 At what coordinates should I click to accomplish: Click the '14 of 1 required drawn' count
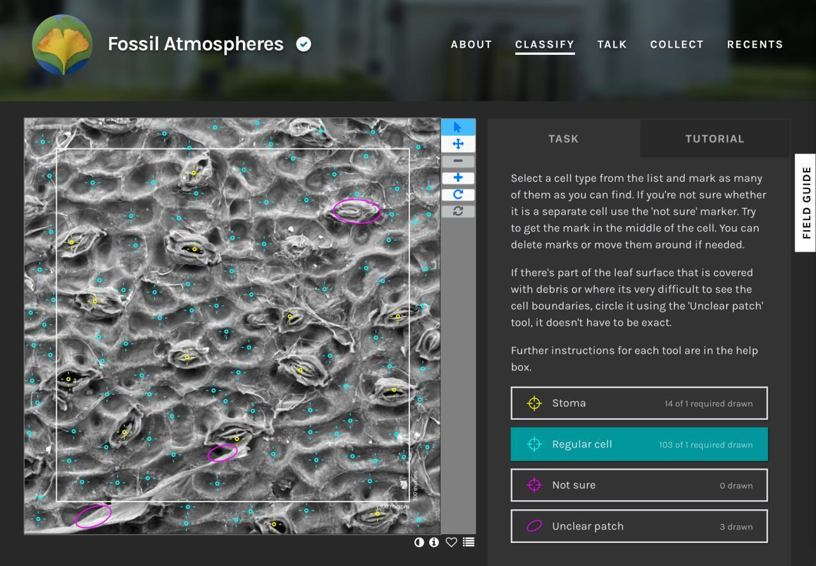(x=708, y=403)
